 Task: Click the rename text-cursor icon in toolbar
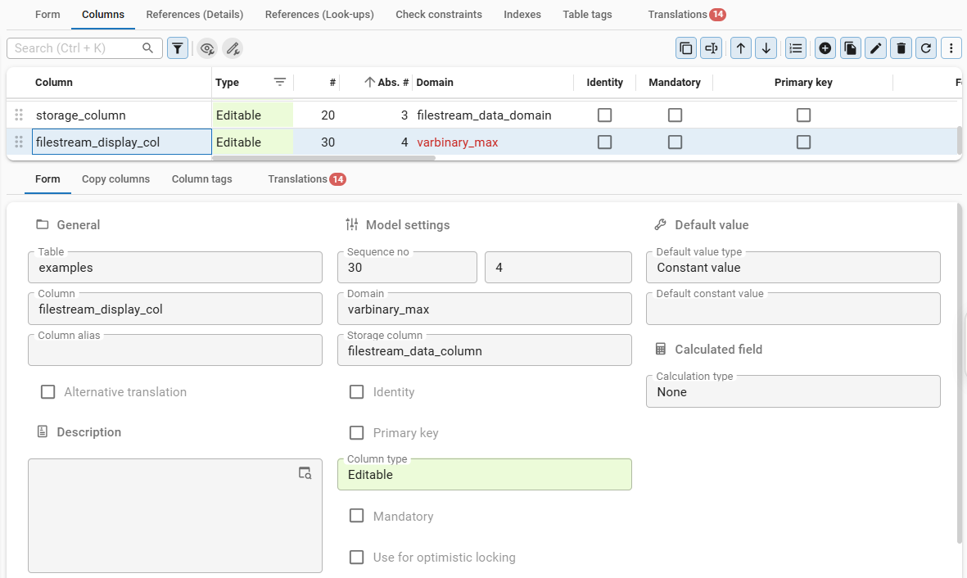(711, 48)
